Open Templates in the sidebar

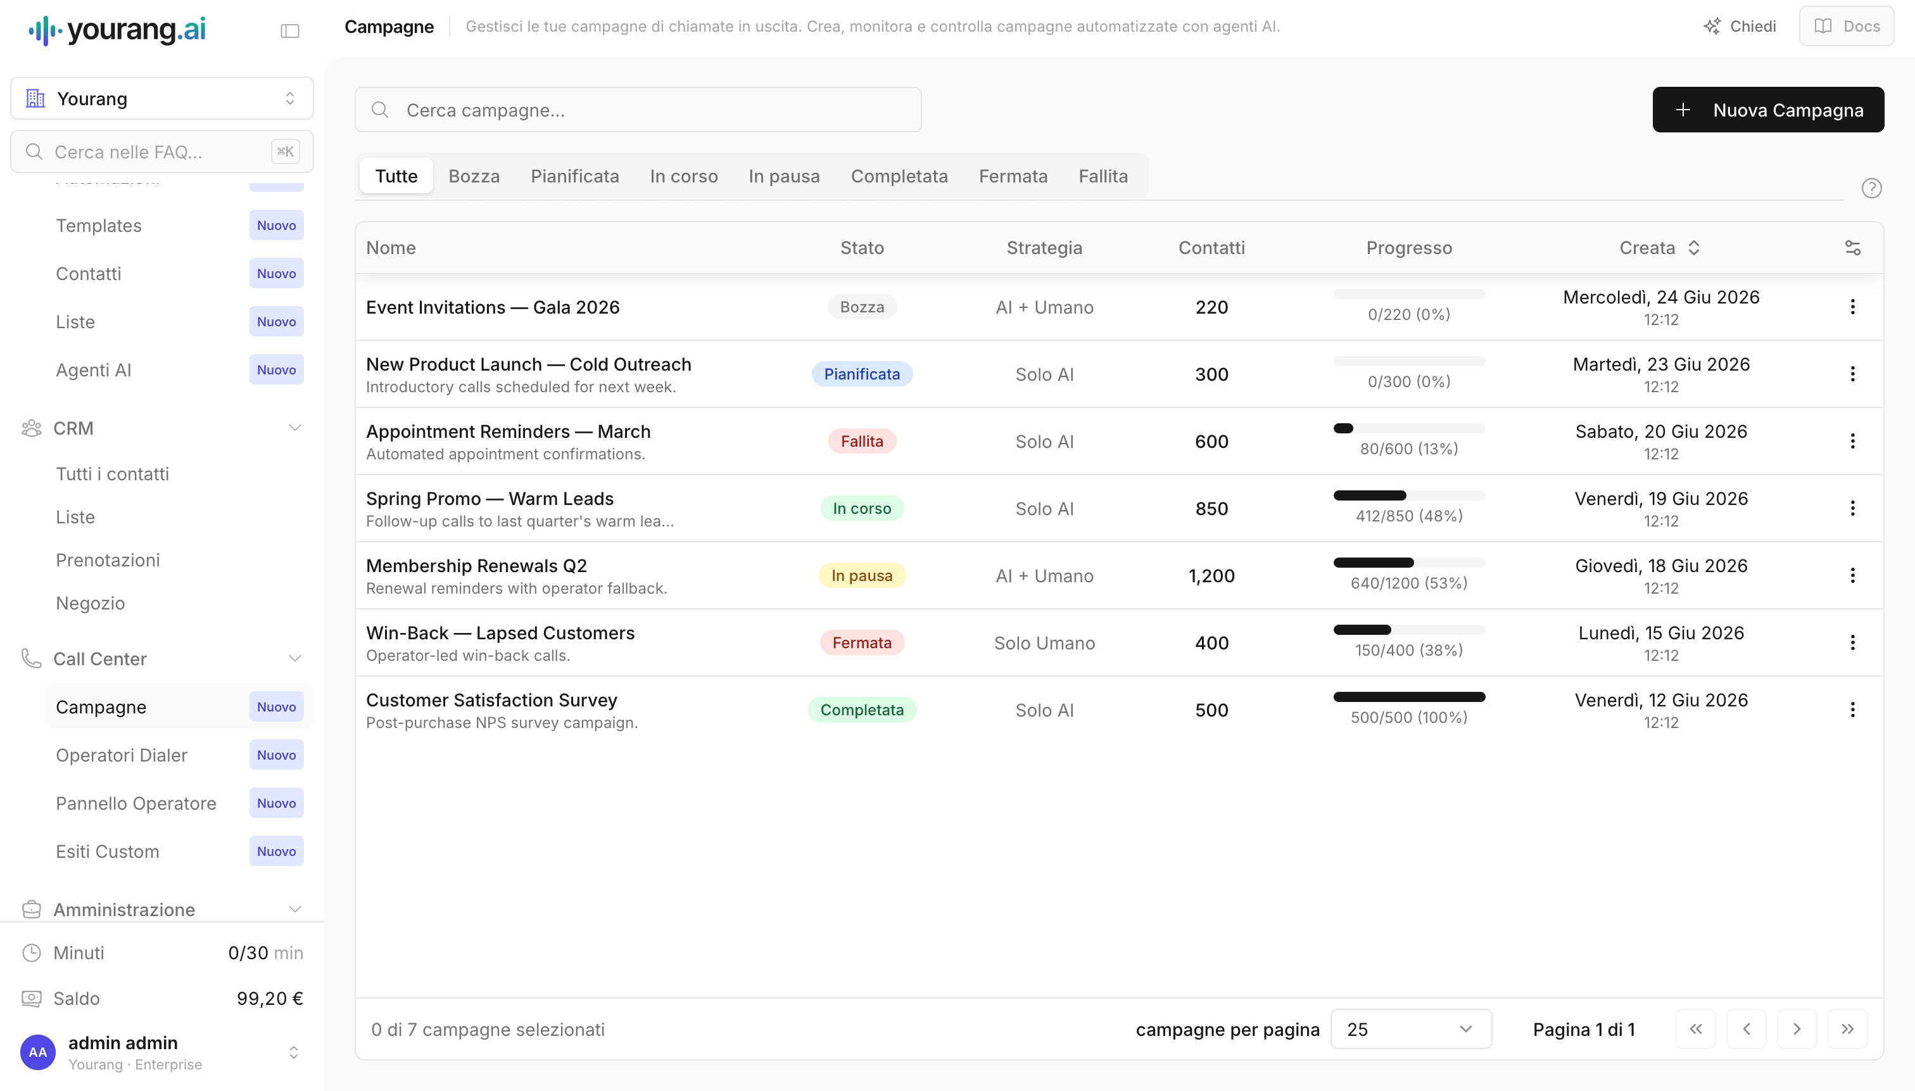tap(179, 225)
